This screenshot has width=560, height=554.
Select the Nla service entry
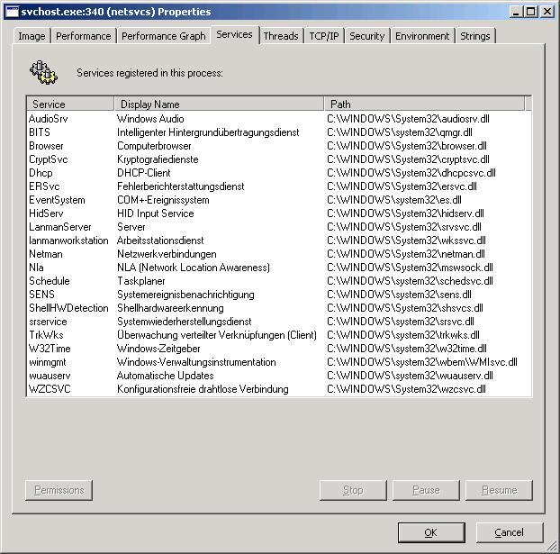pos(278,268)
